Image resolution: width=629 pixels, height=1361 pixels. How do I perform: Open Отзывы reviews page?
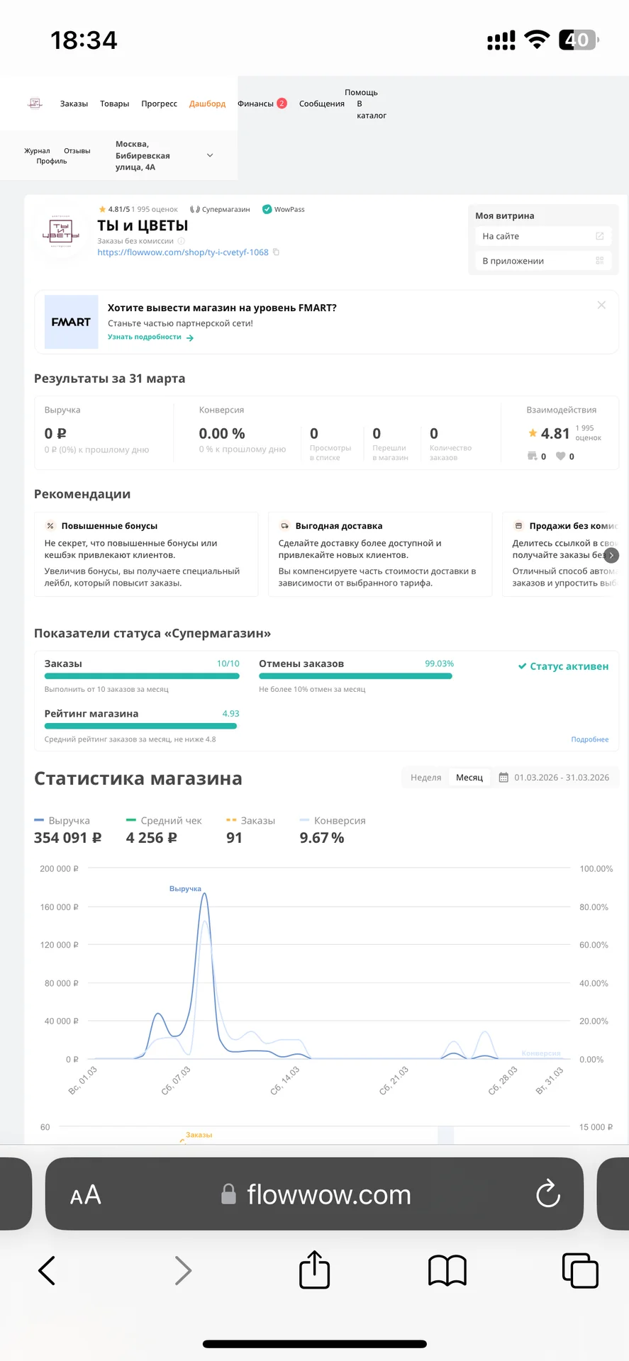pyautogui.click(x=77, y=151)
